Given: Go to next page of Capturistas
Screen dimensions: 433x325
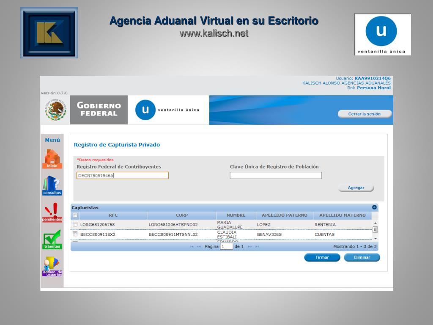Looking at the screenshot, I should [249, 247].
